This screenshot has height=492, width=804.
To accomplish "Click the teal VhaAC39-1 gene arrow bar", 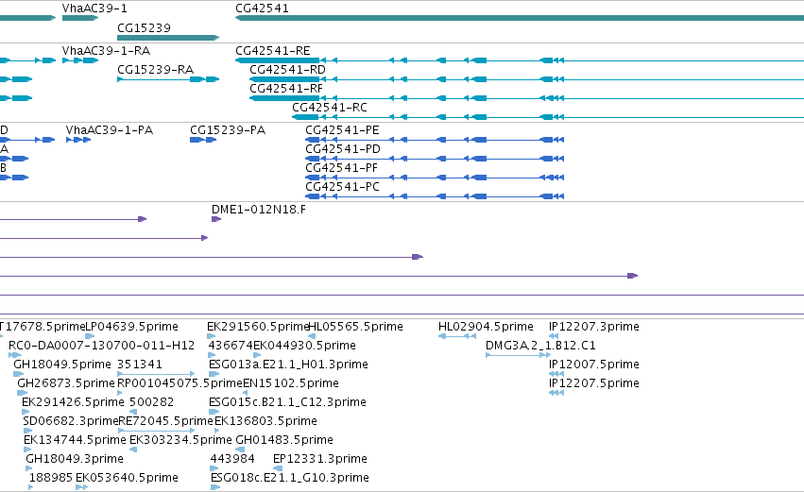I will (80, 18).
